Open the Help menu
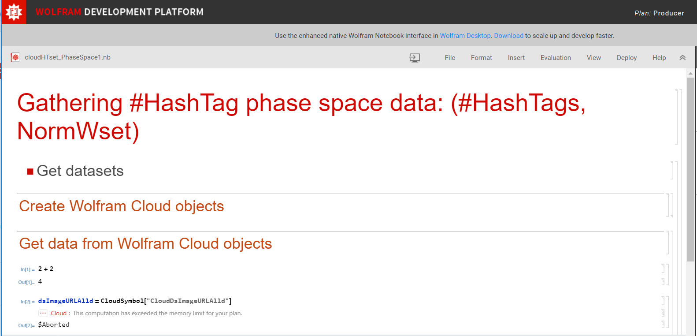This screenshot has height=336, width=697. 659,58
